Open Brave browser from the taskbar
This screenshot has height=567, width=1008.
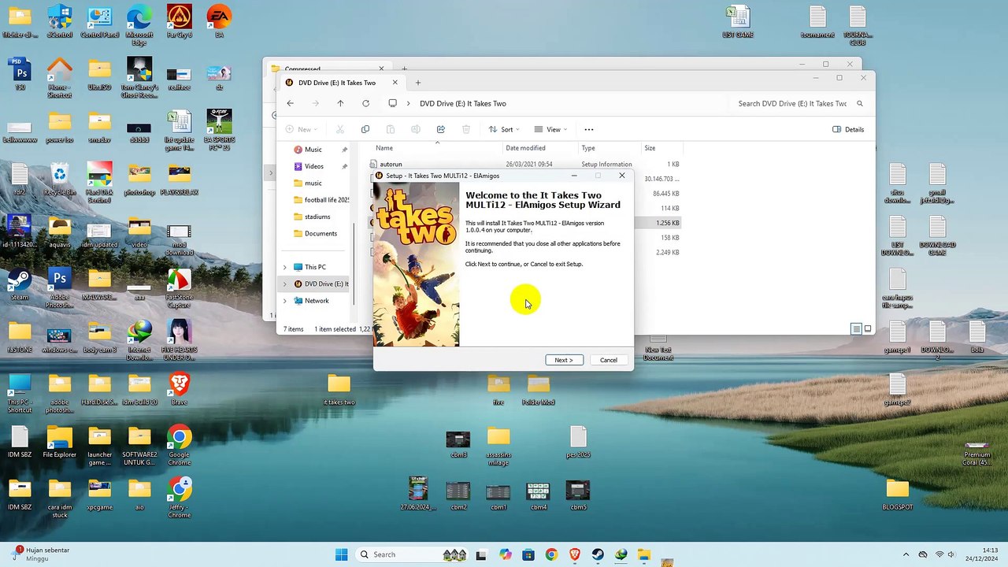tap(574, 554)
